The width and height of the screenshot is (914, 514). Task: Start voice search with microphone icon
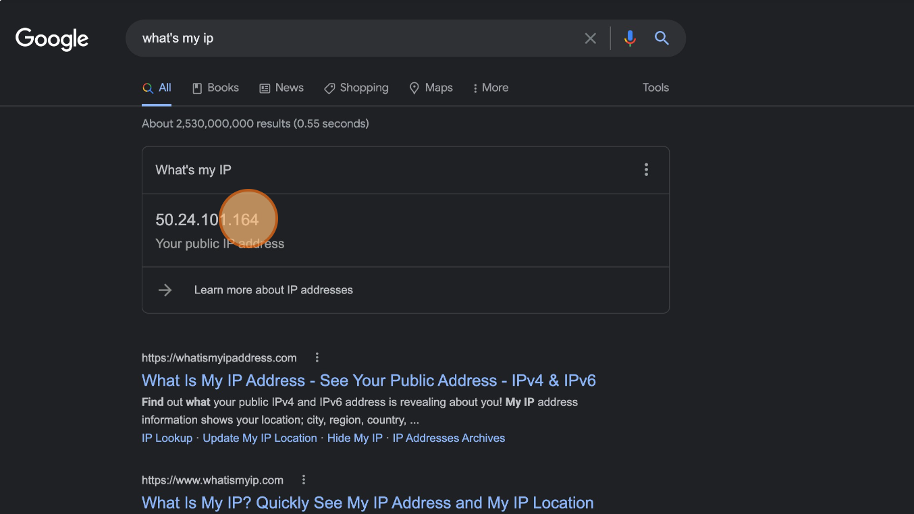click(630, 38)
